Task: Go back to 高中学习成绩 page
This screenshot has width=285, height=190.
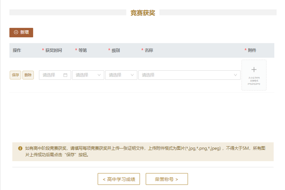Action: pos(119,179)
